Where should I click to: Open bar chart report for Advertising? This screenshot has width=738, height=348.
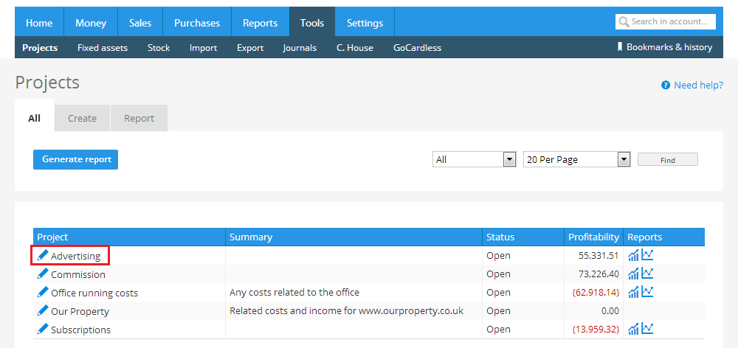633,255
